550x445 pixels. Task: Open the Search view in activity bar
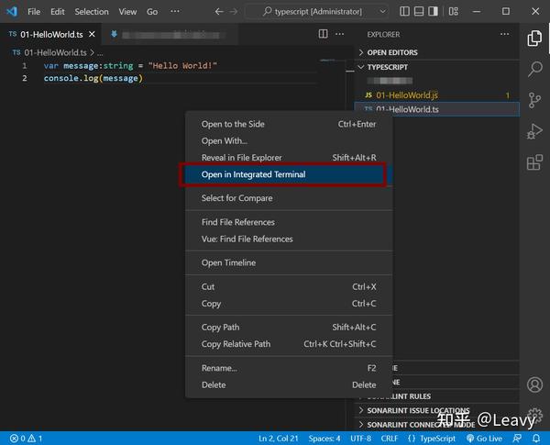tap(535, 70)
